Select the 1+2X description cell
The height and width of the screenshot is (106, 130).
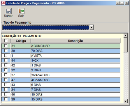[x=75, y=61]
